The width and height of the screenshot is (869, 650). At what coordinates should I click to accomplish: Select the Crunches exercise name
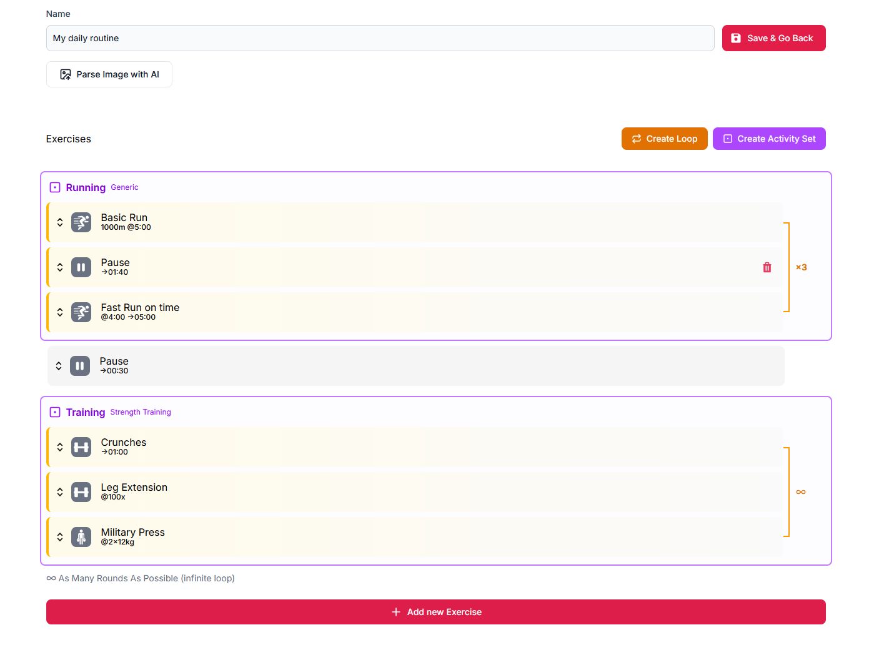[x=124, y=442]
